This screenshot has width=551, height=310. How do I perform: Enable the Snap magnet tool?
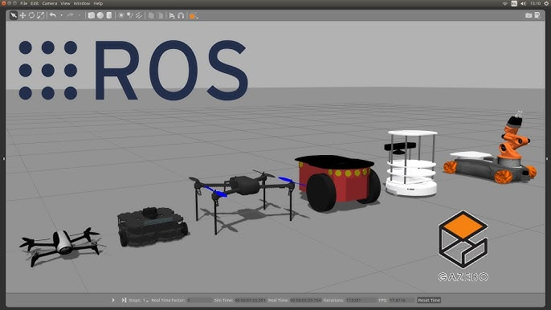pos(181,15)
